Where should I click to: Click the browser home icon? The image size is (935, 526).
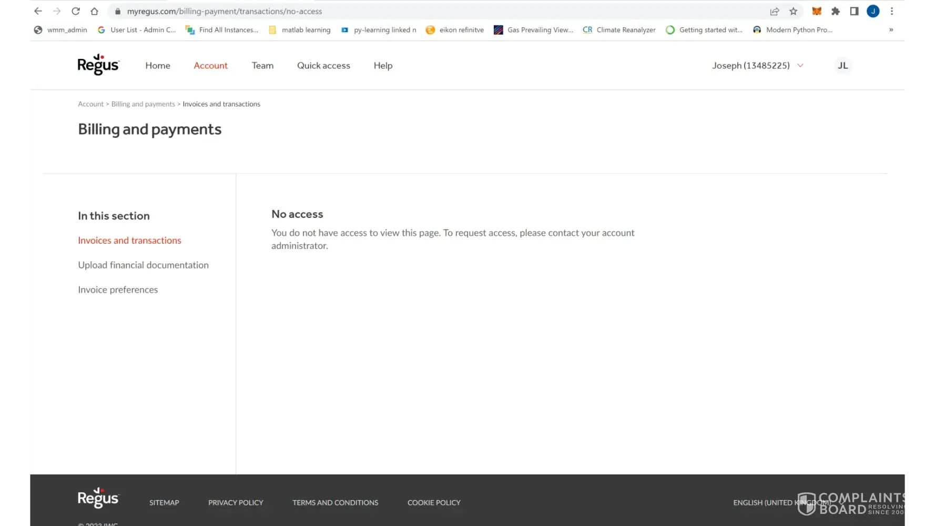click(94, 11)
